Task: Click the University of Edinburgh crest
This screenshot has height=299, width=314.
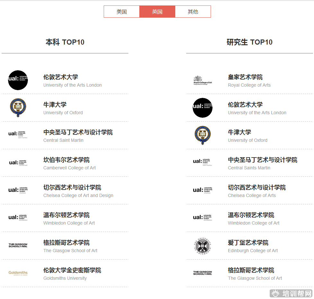Action: tap(203, 246)
